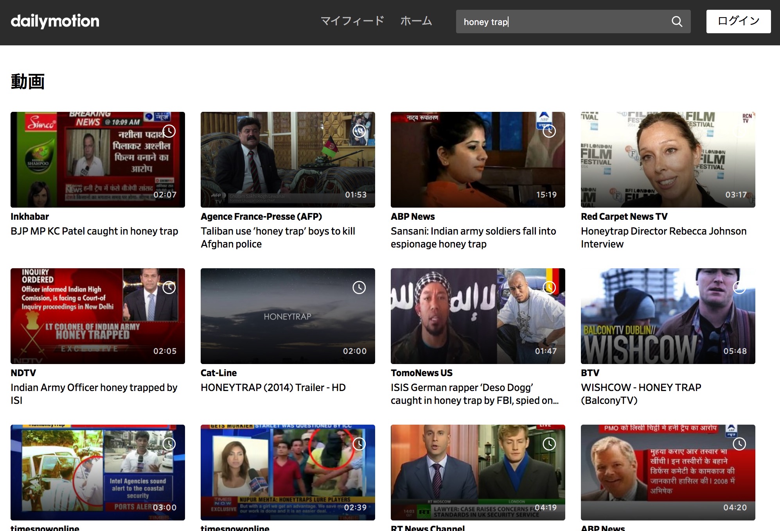The image size is (780, 531).
Task: Open title 'BJP MP KC Patel caught in honey trap'
Action: coord(94,231)
